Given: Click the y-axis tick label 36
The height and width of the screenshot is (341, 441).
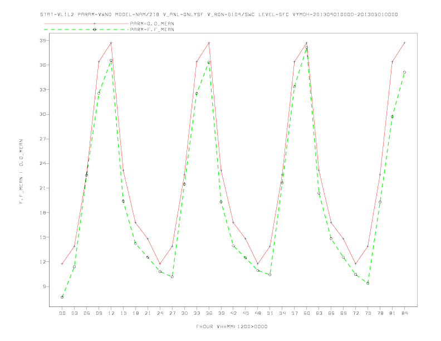Looking at the screenshot, I should pyautogui.click(x=42, y=65).
